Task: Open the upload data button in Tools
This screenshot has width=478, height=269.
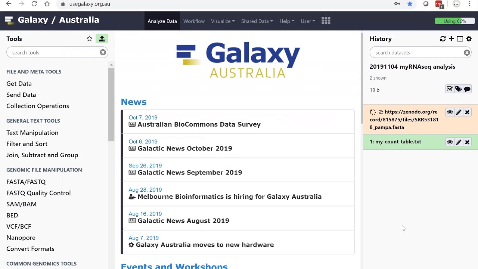Action: click(x=102, y=39)
